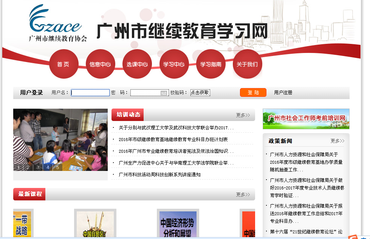Open 选课中心 from navigation

tap(137, 64)
